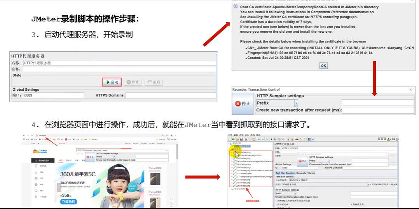Click the left carousel arrow on the banner
Viewport: 419px width, 209px height.
[59, 187]
